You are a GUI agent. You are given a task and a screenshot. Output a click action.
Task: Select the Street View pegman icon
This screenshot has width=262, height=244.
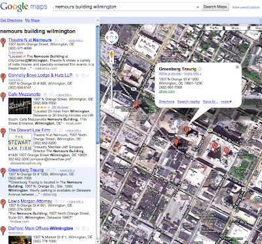[x=111, y=54]
